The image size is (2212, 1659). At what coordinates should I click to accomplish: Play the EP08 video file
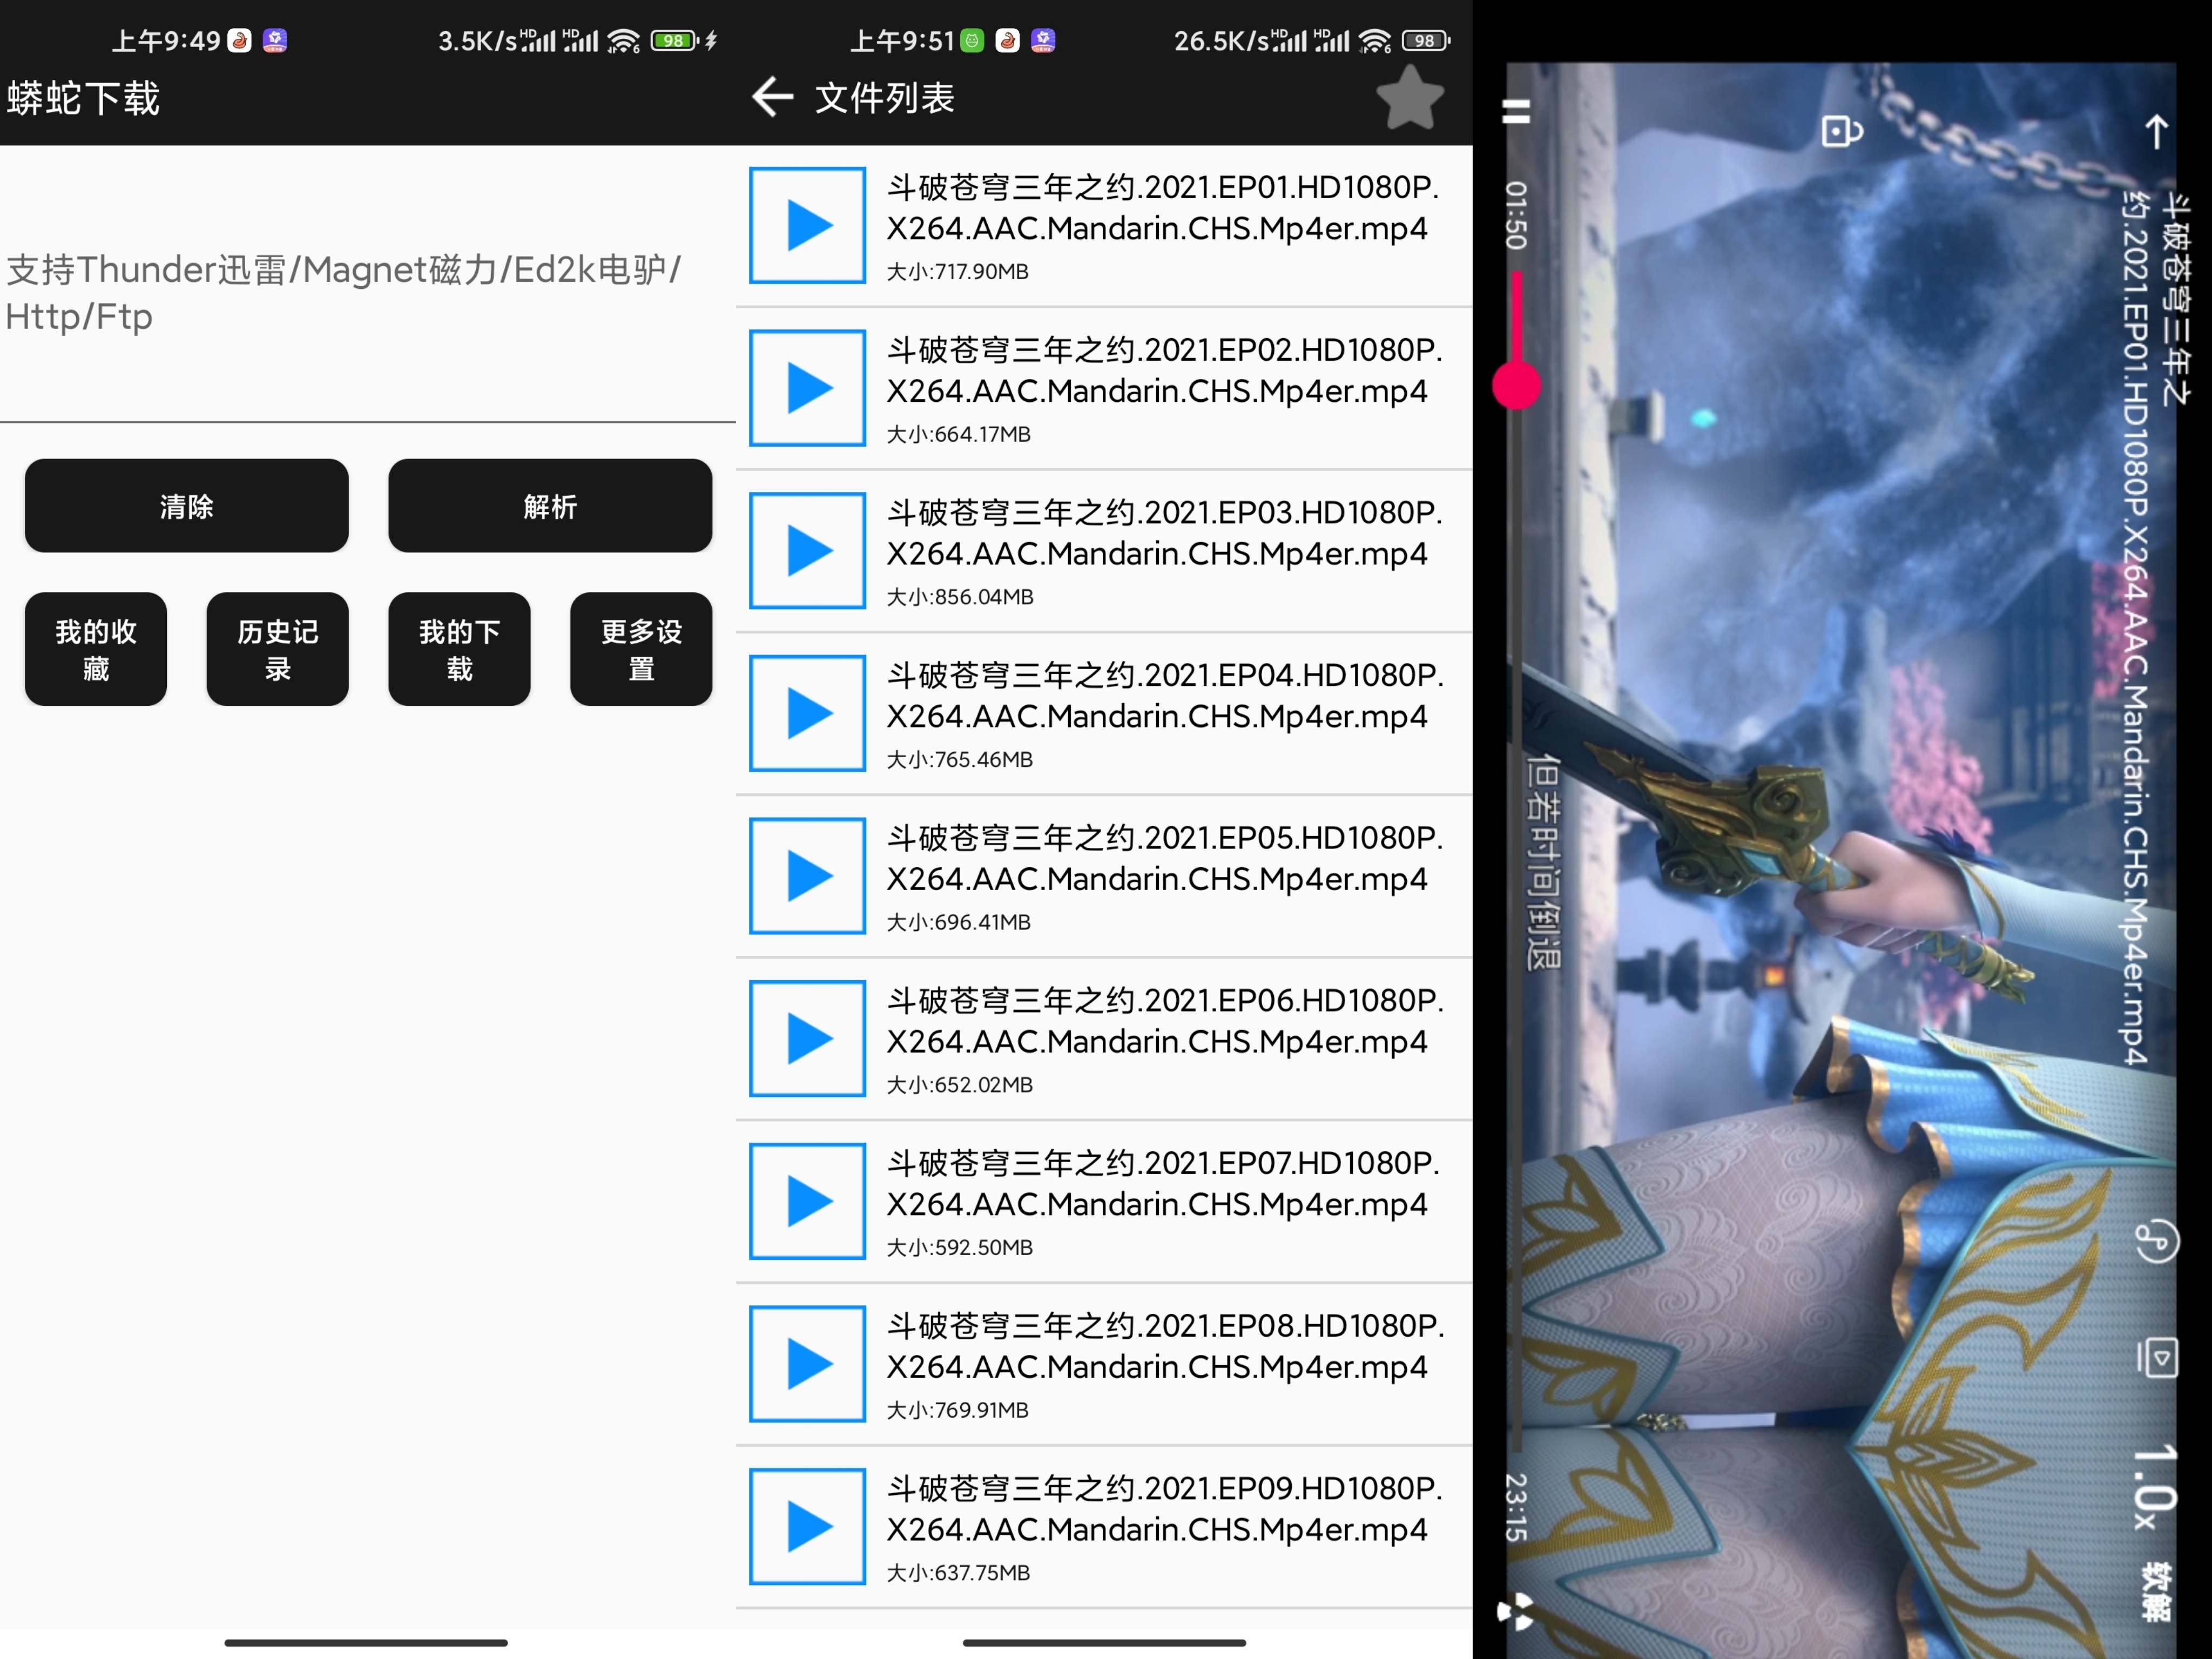tap(807, 1364)
